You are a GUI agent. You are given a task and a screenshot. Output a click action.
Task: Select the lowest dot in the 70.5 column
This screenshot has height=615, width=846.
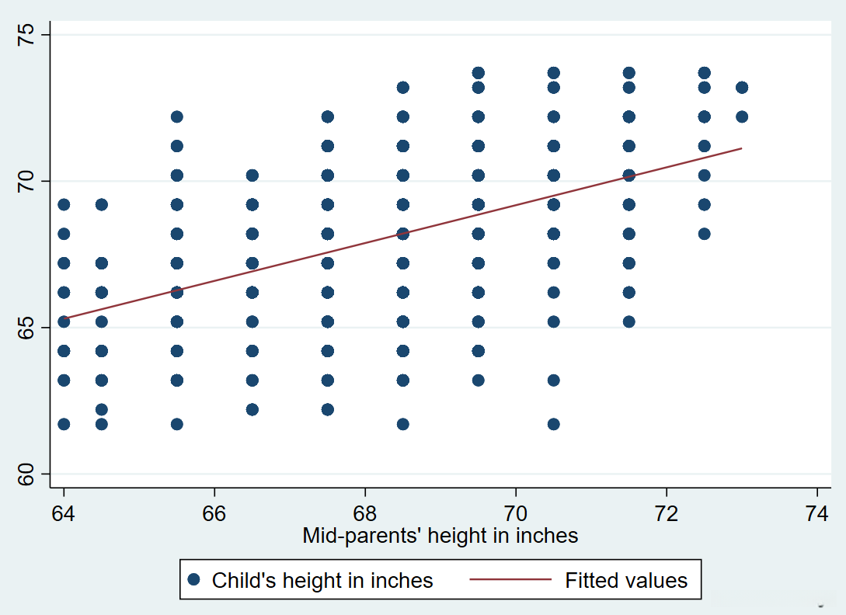pos(553,424)
